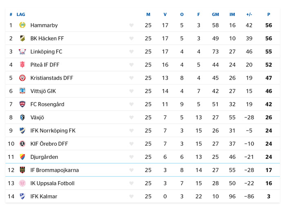Sort table by P points column
The image size is (286, 211).
[269, 14]
